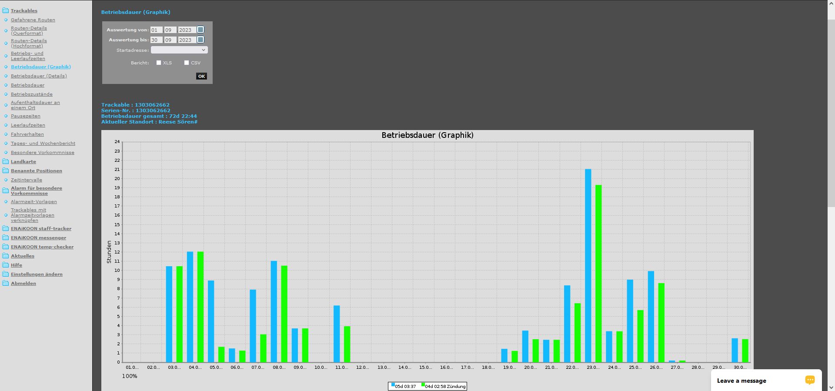This screenshot has width=835, height=391.
Task: Click the blue legend swatch for 05d 03:37
Action: [x=393, y=385]
